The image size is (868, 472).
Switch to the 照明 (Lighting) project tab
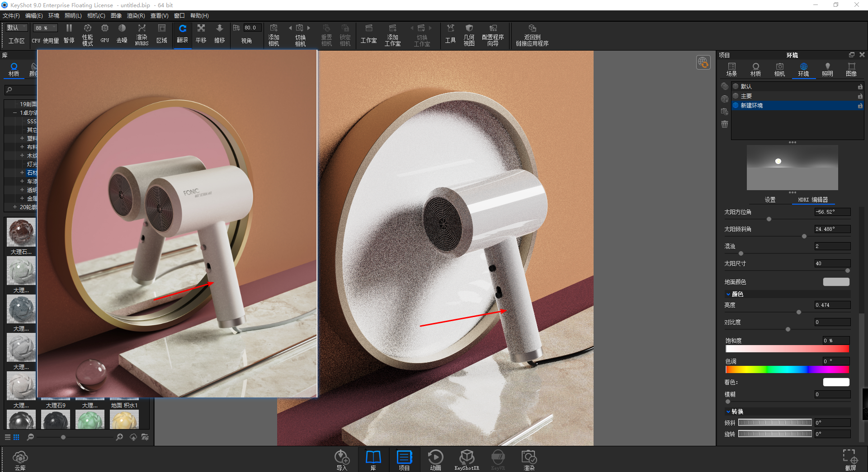(827, 70)
